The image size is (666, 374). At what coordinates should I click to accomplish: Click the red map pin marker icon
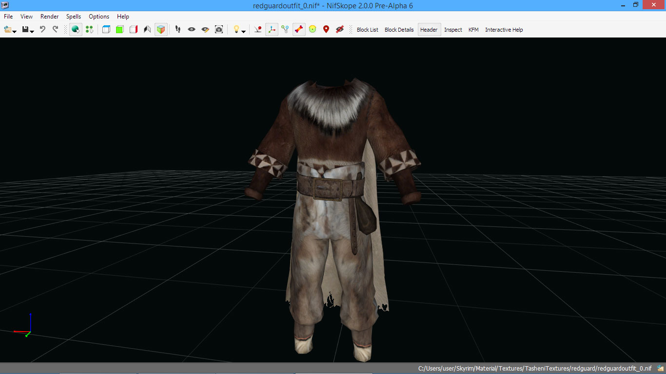326,30
